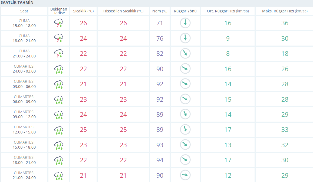Click the SAATLİK TAHMİN section title
This screenshot has width=313, height=182.
[x=17, y=3]
